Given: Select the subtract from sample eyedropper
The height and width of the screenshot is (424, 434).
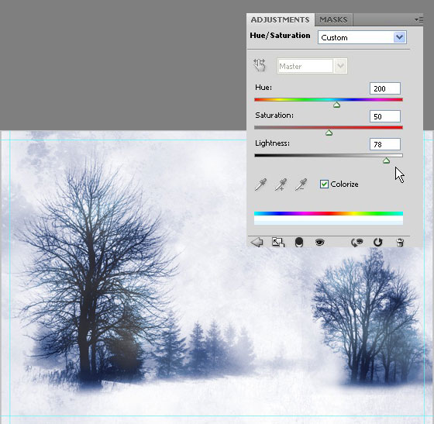Looking at the screenshot, I should click(x=301, y=184).
